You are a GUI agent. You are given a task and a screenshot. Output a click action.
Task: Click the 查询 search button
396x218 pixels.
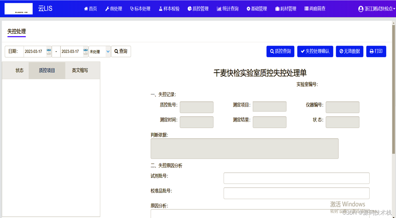pos(121,51)
